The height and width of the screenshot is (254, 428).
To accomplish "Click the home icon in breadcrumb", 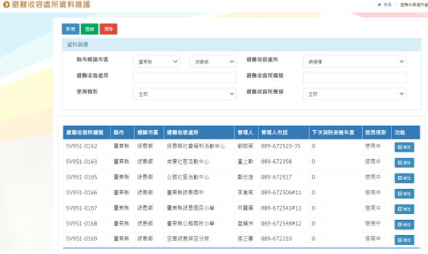I will coord(379,5).
